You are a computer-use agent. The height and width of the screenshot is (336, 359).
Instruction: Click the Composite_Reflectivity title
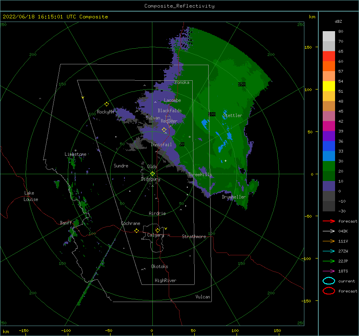pyautogui.click(x=179, y=6)
